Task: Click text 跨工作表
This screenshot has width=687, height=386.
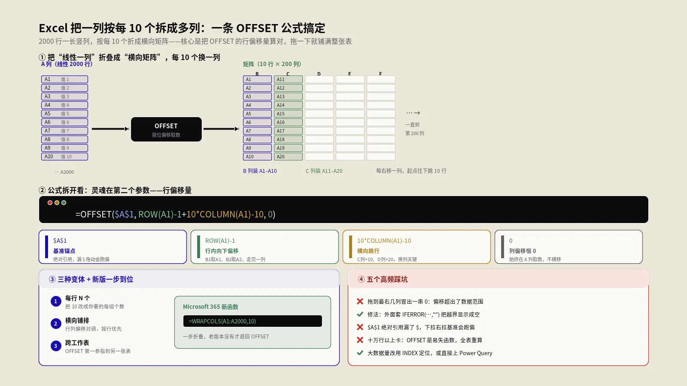Action: pyautogui.click(x=77, y=343)
